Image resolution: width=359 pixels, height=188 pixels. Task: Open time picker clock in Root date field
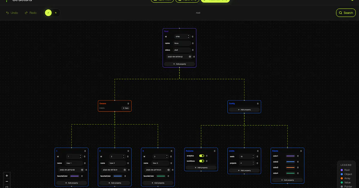(x=190, y=56)
